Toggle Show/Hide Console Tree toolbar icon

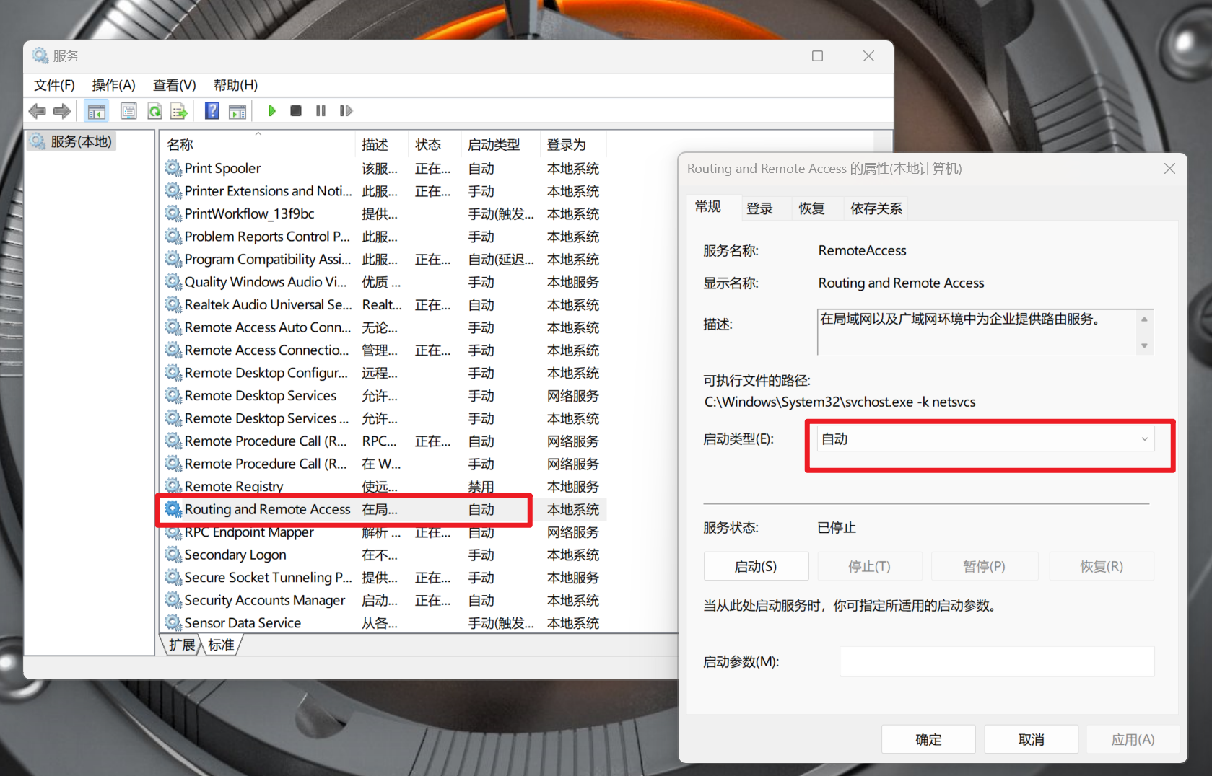tap(96, 111)
